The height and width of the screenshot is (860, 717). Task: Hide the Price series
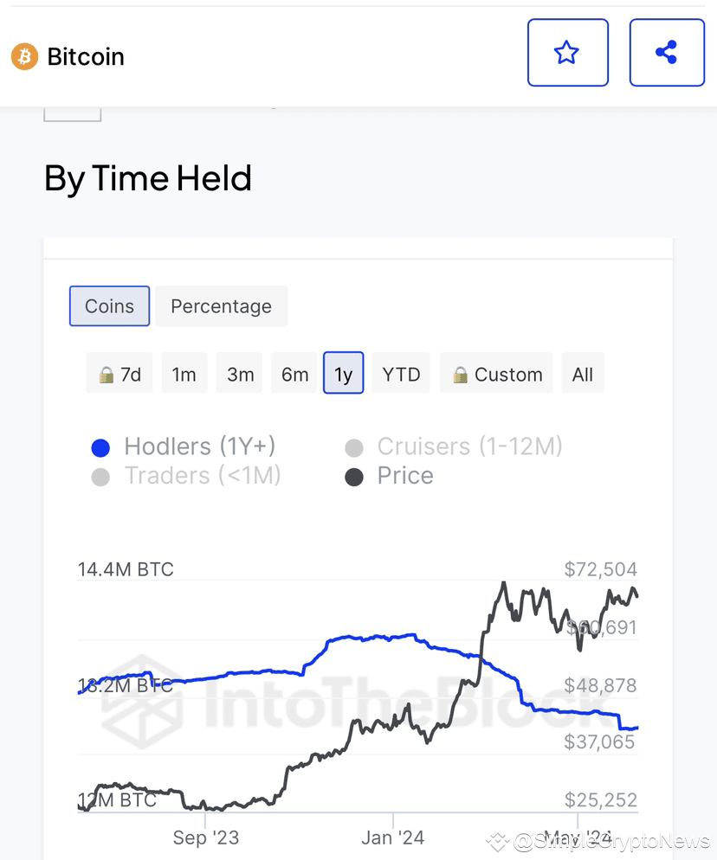point(404,476)
